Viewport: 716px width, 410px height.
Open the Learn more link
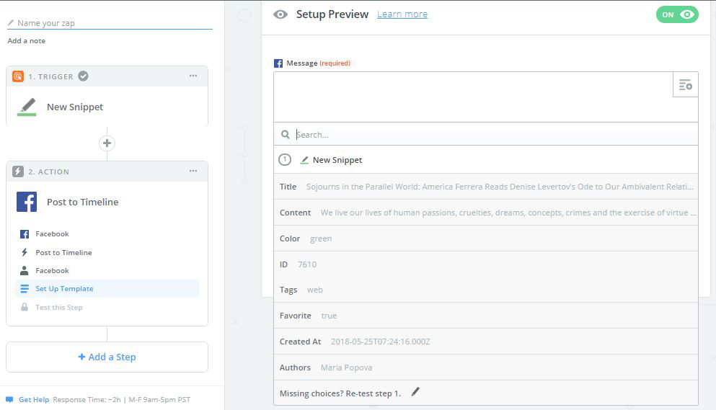402,14
